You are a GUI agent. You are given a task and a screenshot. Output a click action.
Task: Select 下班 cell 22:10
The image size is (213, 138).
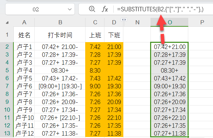(114, 117)
